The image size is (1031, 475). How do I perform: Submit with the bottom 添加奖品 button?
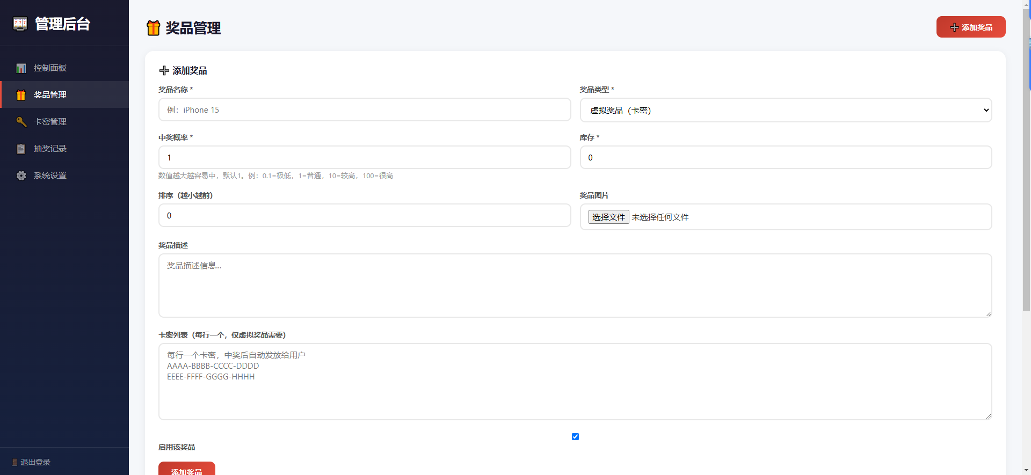[186, 469]
